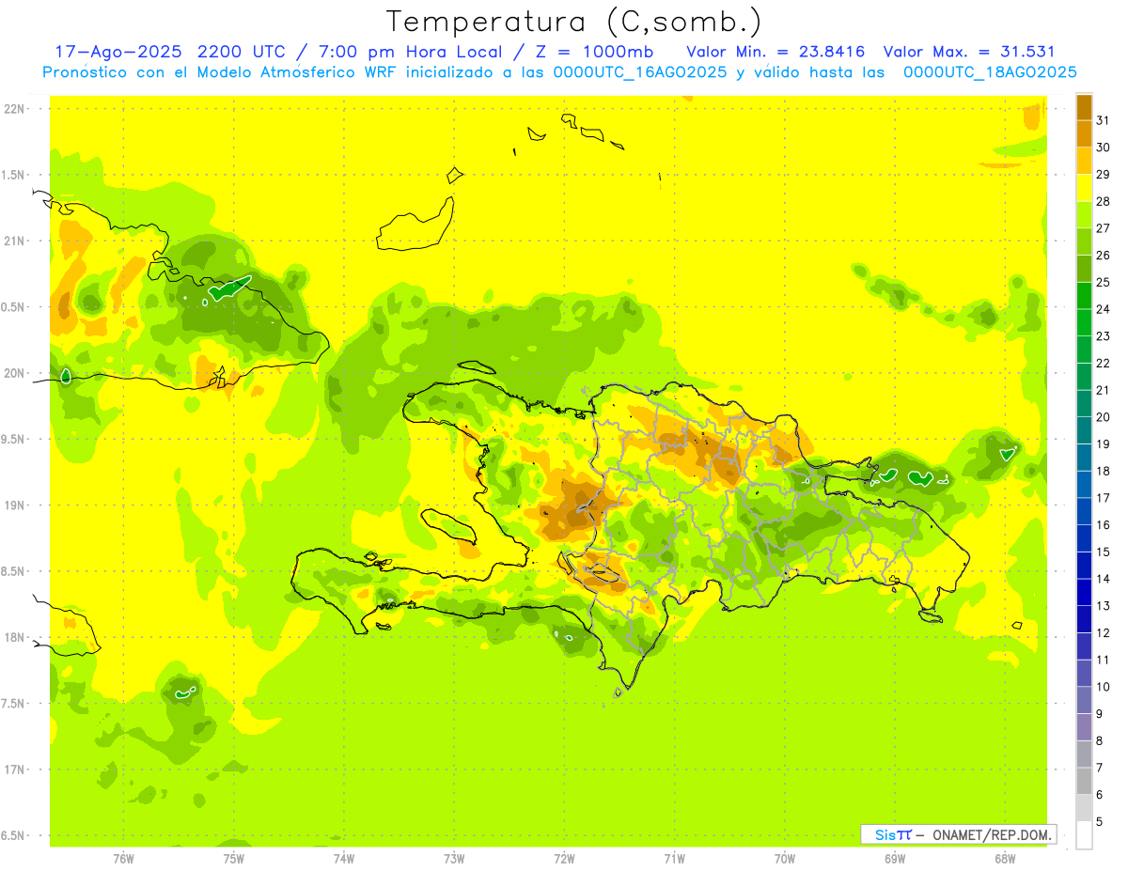Viewport: 1128px width, 871px height.
Task: Click the 19N latitude label
Action: tap(14, 505)
